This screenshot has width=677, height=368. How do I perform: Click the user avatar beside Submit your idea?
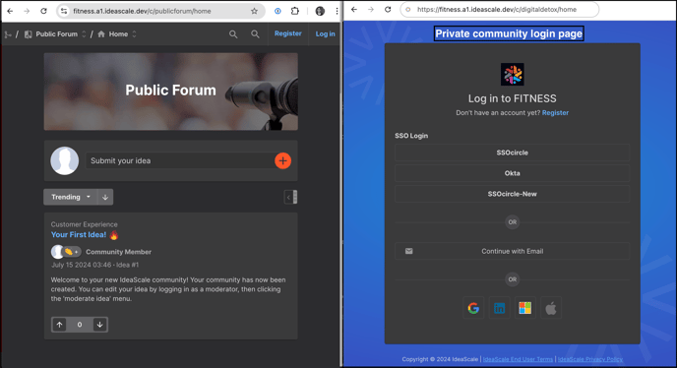[x=65, y=160]
